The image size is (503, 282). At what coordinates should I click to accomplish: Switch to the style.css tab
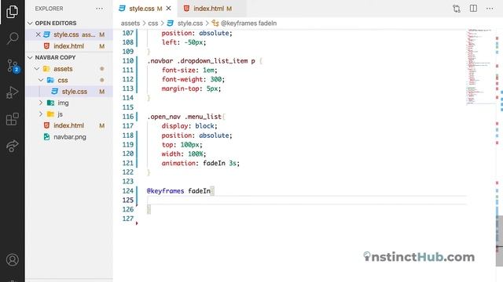[141, 9]
